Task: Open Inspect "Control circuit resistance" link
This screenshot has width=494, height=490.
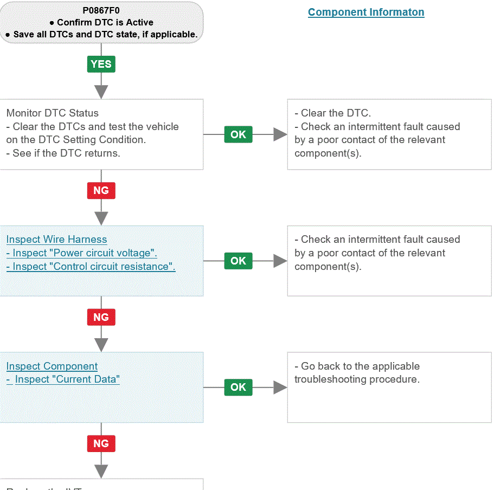Action: click(91, 267)
